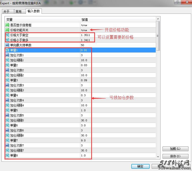Select the 单向最大持单数 row label
Viewport: 192px width, 171px height.
point(21,45)
